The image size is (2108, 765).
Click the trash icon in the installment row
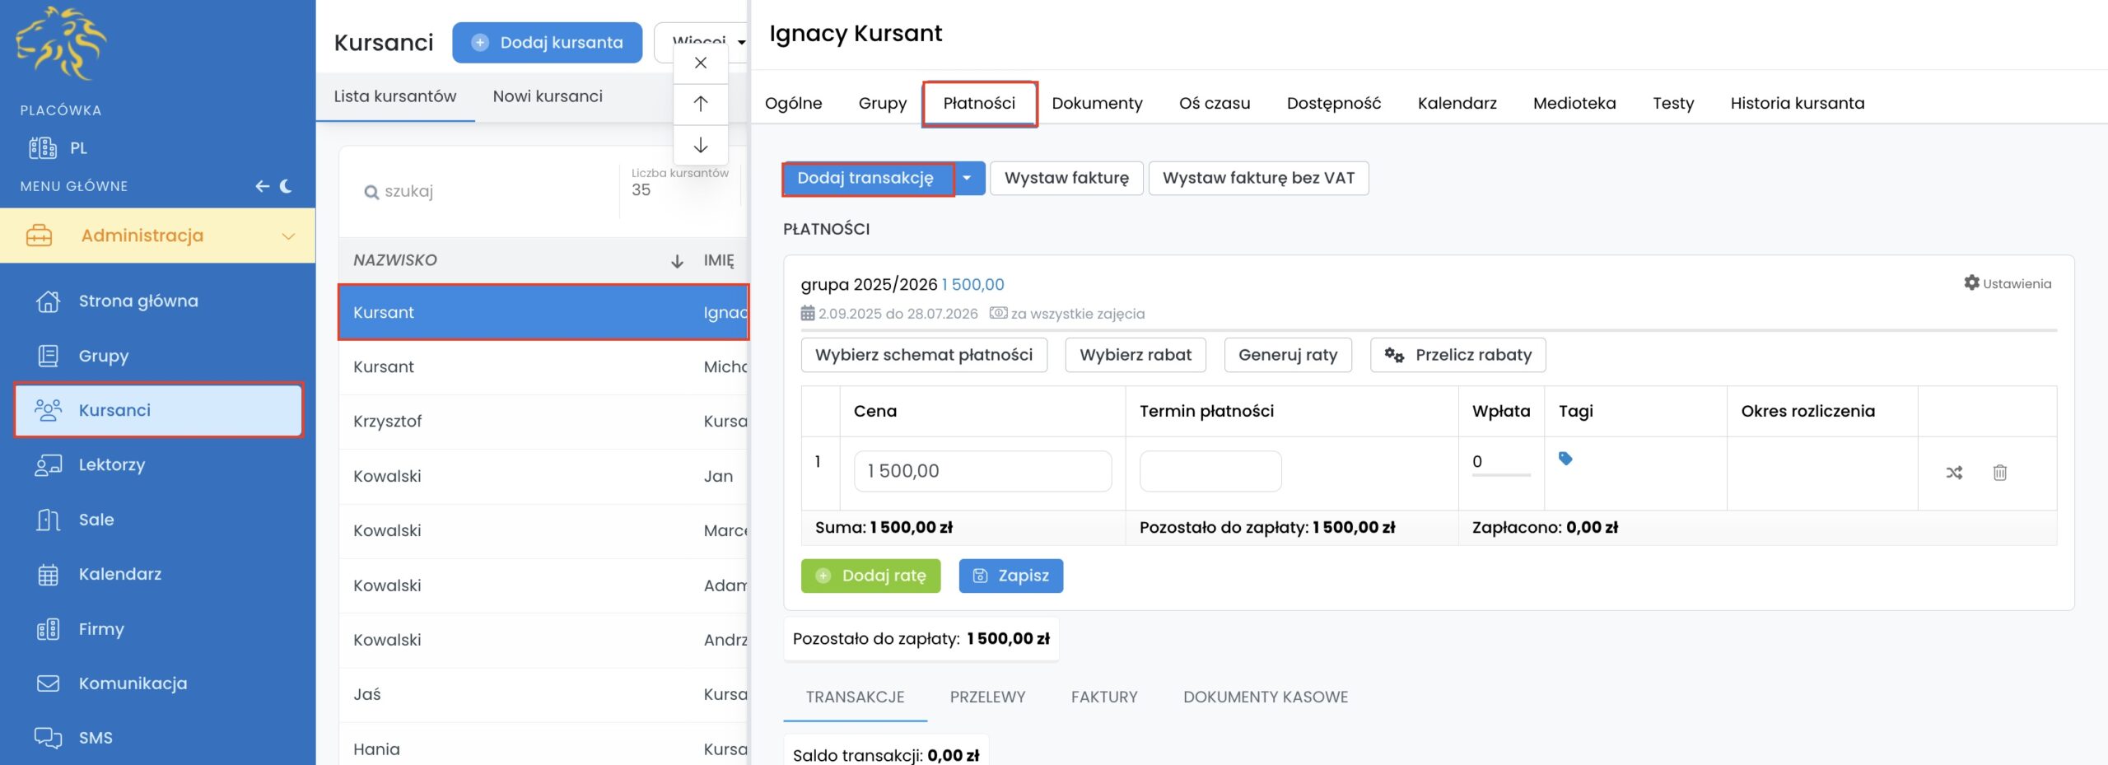coord(1999,473)
